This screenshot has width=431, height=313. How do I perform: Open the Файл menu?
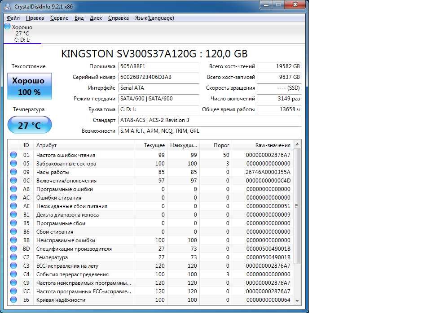pyautogui.click(x=13, y=18)
